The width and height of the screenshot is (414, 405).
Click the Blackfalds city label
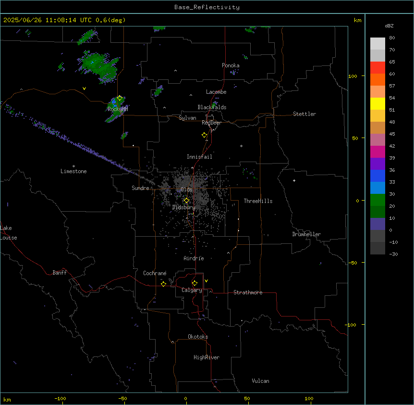pyautogui.click(x=212, y=107)
